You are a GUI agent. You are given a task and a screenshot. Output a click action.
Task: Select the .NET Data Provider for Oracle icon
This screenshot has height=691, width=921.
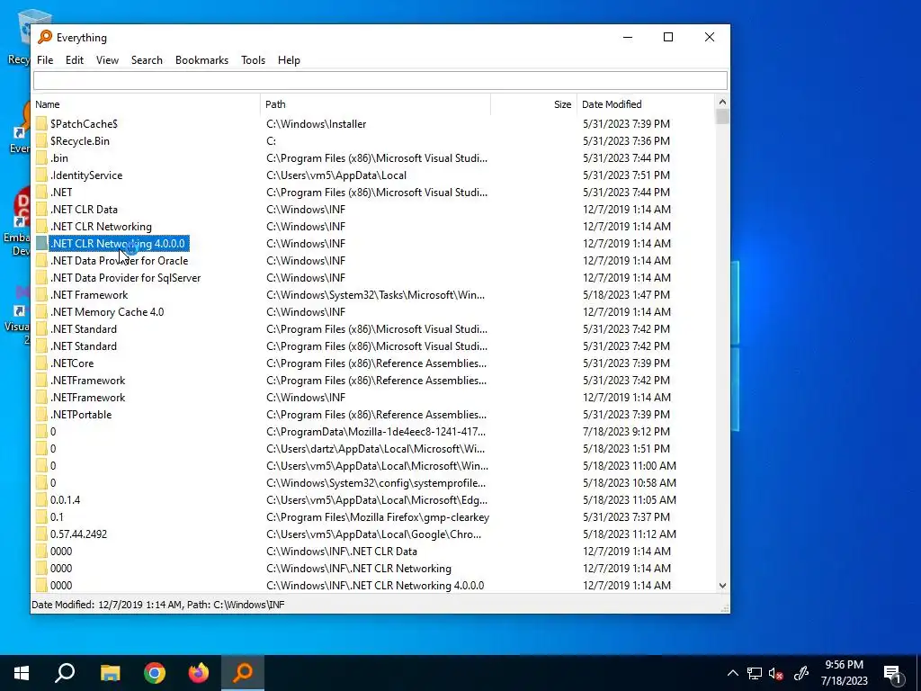pyautogui.click(x=41, y=260)
